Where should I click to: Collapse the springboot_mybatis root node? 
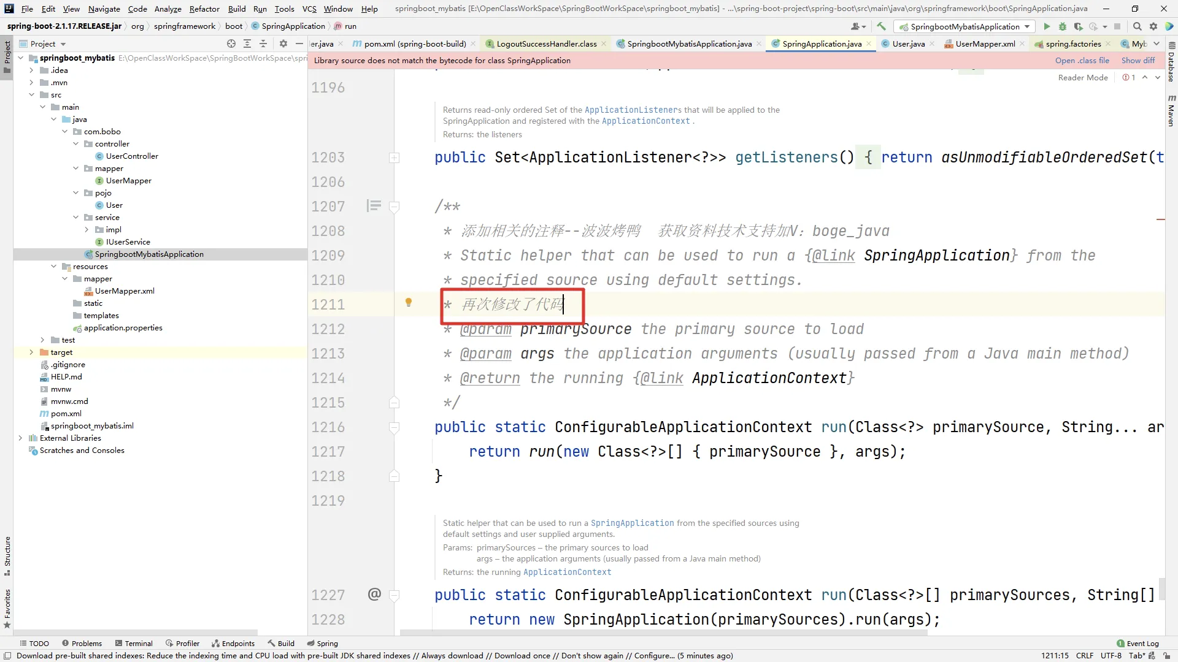tap(21, 58)
